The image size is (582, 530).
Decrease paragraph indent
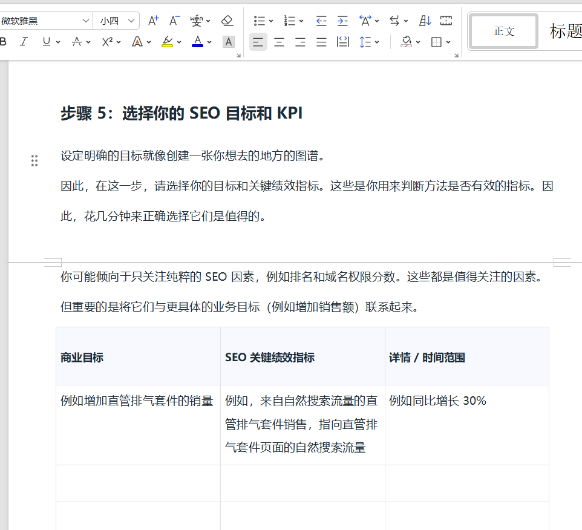(x=321, y=21)
